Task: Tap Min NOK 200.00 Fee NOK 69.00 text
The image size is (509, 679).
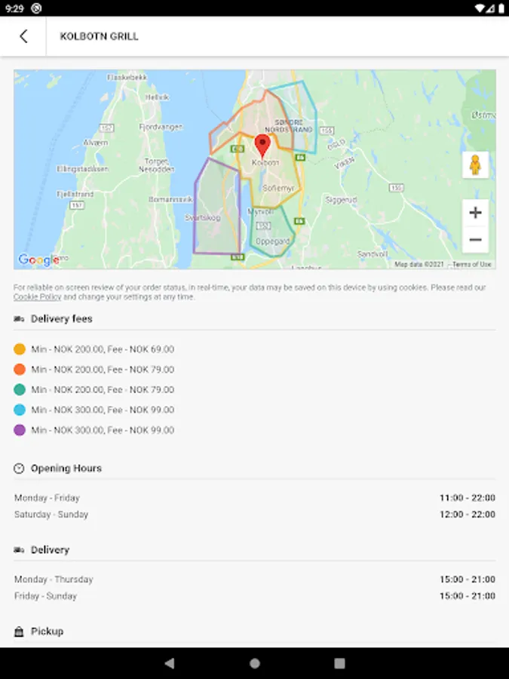Action: 103,349
